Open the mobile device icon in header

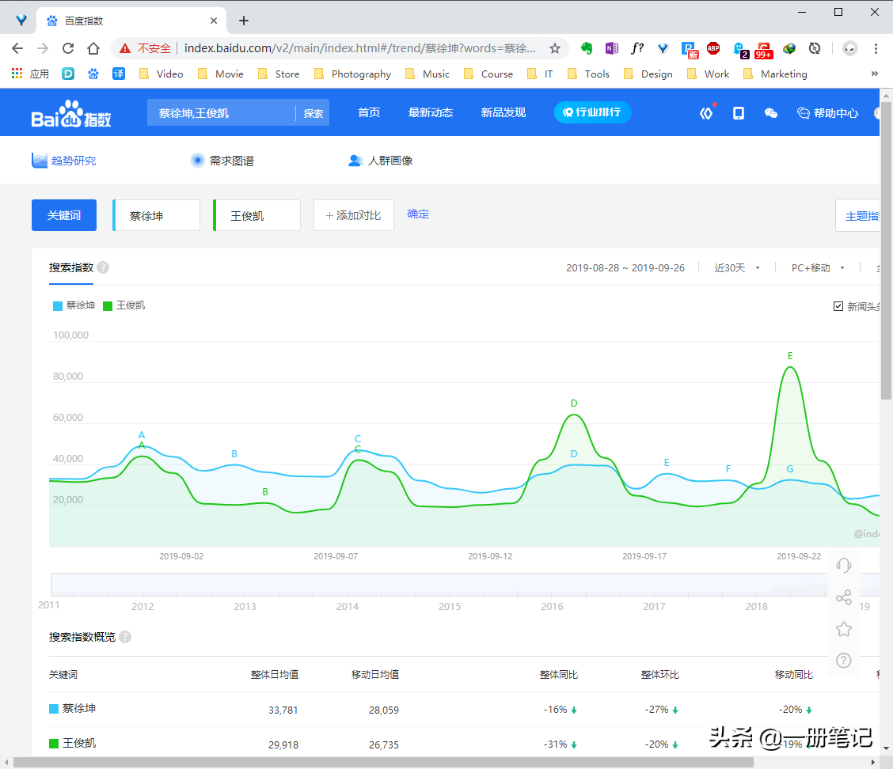tap(739, 113)
